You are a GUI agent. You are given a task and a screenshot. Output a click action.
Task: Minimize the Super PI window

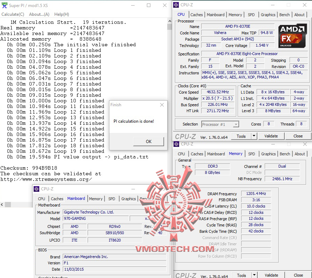point(133,5)
